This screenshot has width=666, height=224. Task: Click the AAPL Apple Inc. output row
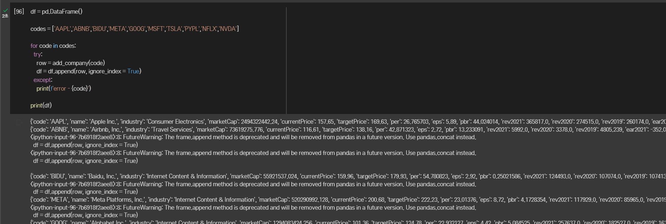[x=348, y=122]
